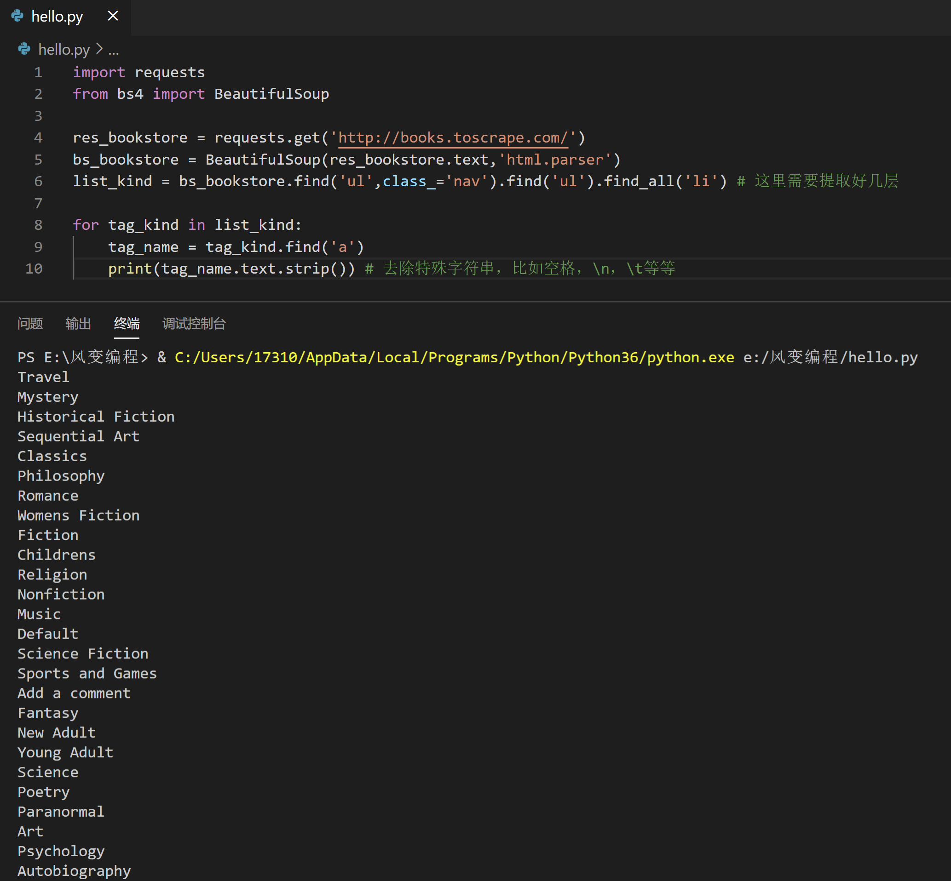Click 'Travel' in terminal output

(x=43, y=377)
